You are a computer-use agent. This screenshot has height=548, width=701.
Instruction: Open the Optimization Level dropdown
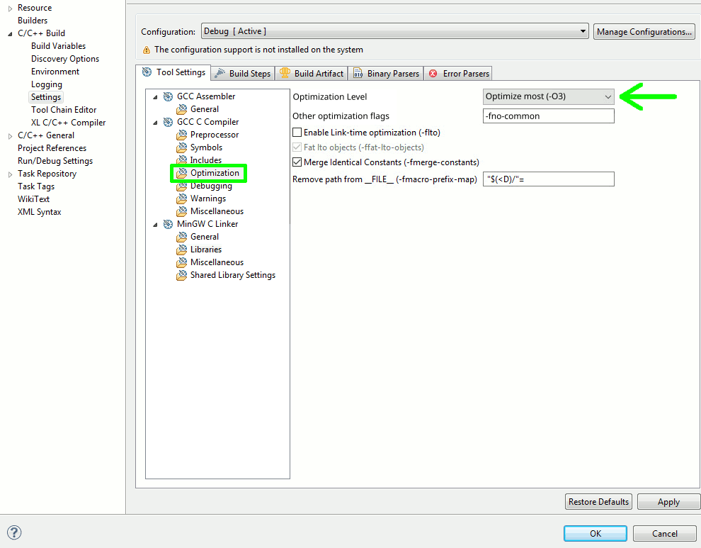548,96
